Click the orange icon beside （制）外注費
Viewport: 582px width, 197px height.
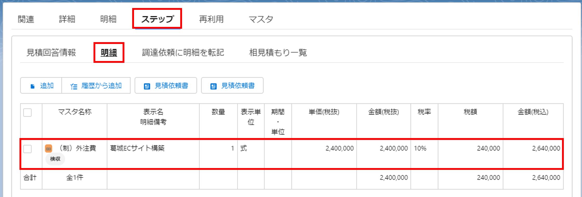(49, 149)
